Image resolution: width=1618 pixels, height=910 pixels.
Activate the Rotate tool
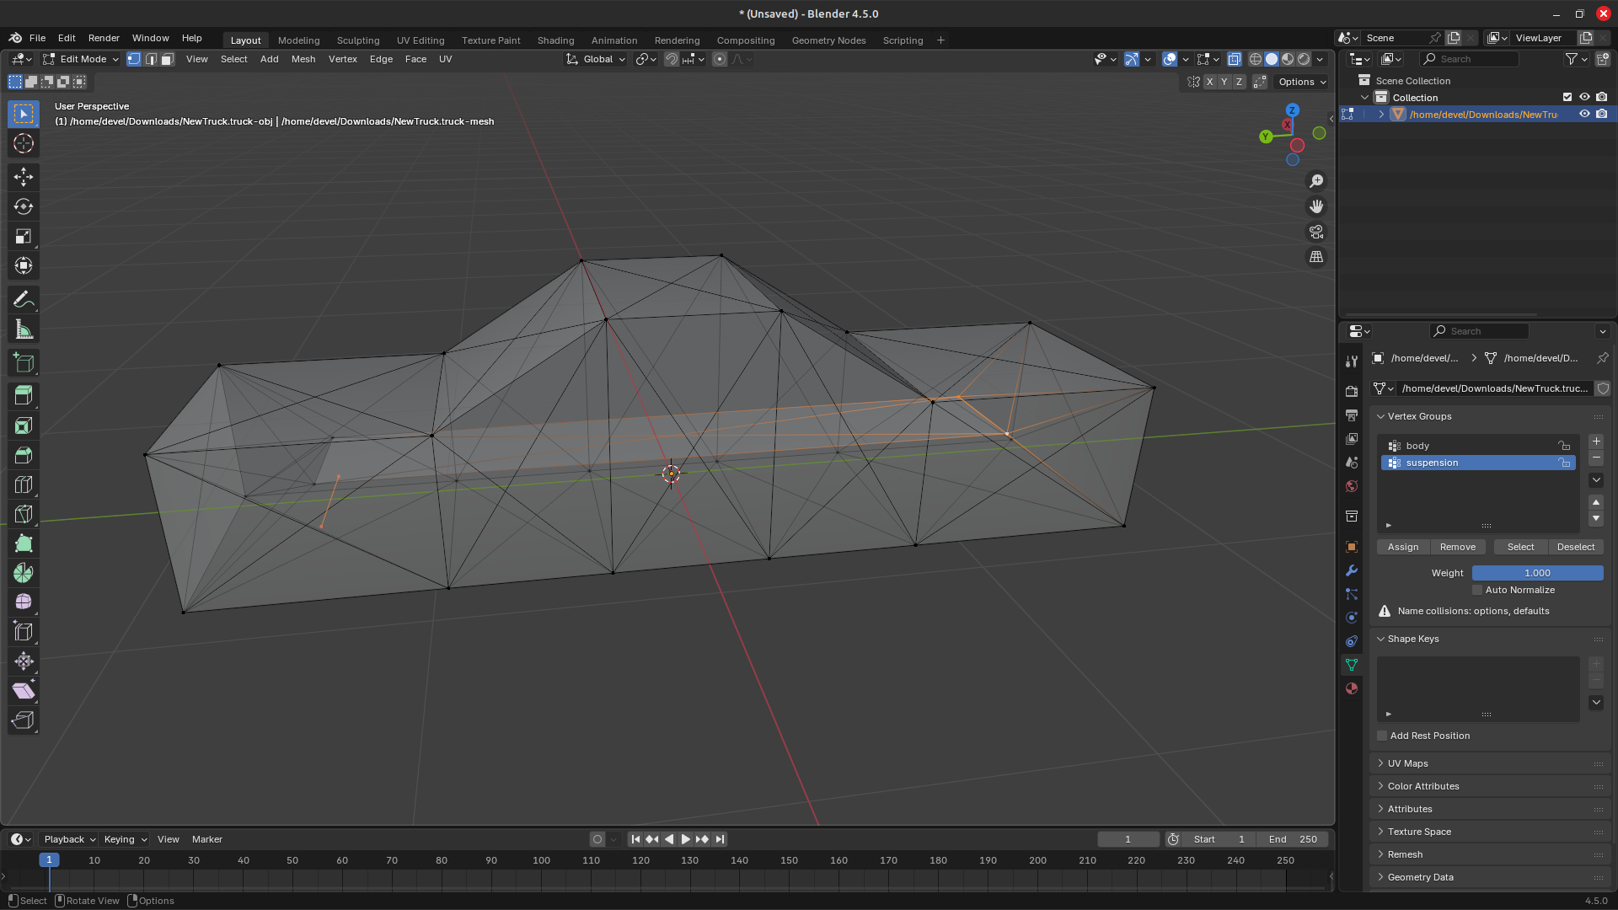24,206
